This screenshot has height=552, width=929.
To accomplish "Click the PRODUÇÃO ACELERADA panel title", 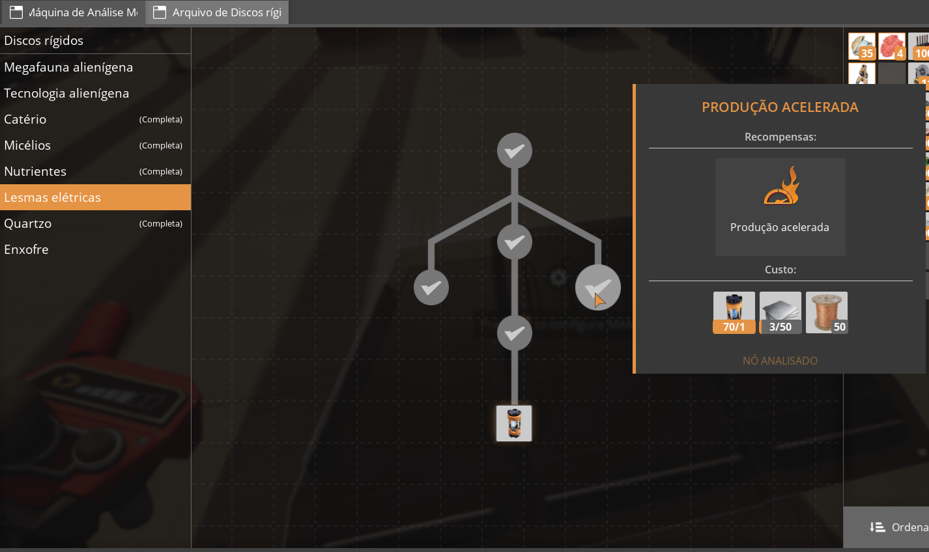I will pyautogui.click(x=780, y=107).
